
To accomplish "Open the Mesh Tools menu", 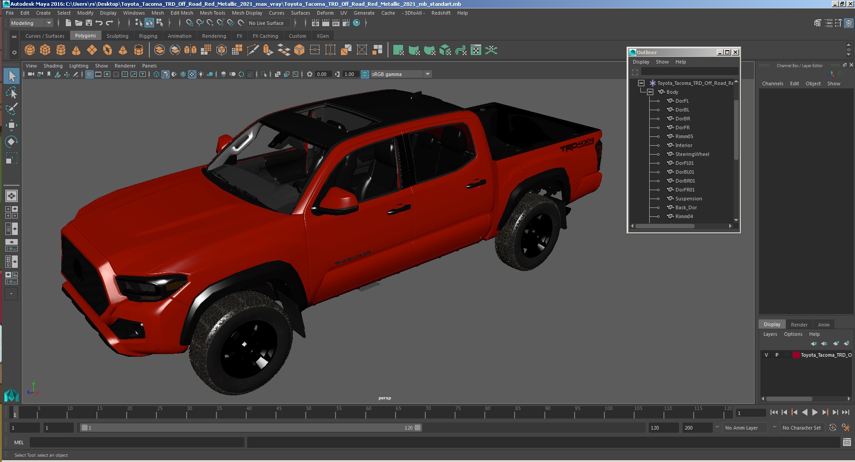I will point(212,13).
